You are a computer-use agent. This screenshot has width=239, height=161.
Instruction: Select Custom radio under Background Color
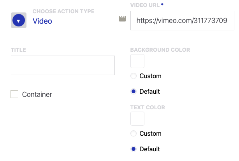tap(134, 76)
